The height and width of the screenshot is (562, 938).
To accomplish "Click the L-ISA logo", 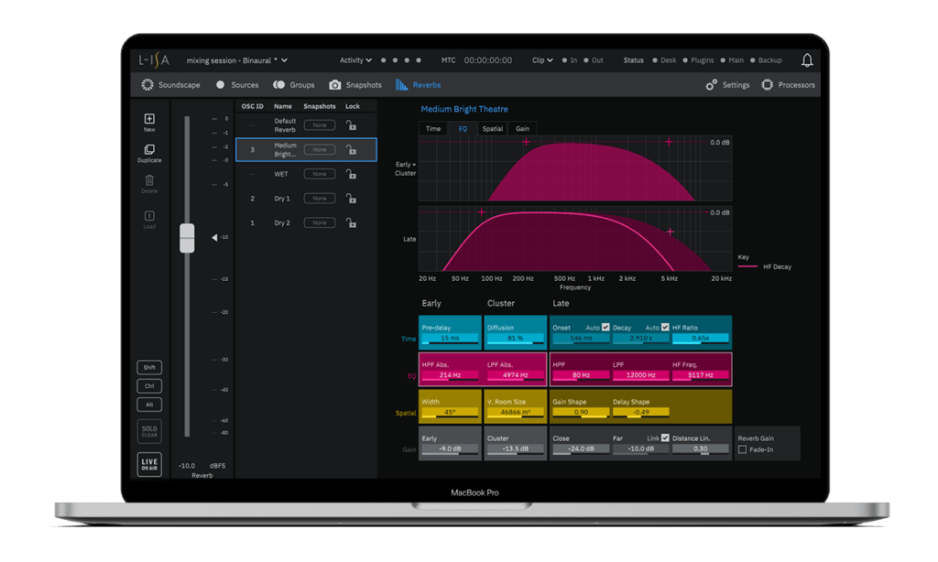I will (154, 59).
